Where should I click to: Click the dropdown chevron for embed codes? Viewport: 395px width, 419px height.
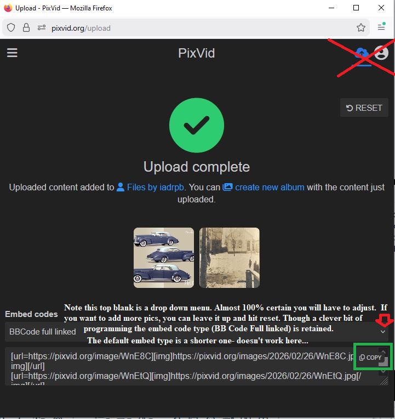pyautogui.click(x=383, y=332)
